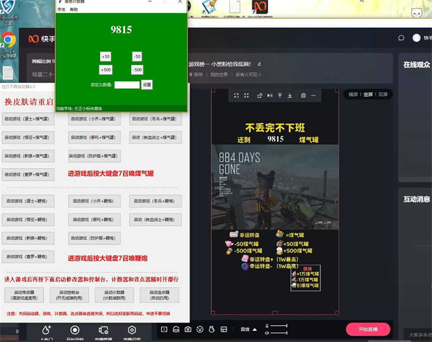Switch to 横屏 landscape mode
Screen dimensions: 432x342
click(x=353, y=95)
